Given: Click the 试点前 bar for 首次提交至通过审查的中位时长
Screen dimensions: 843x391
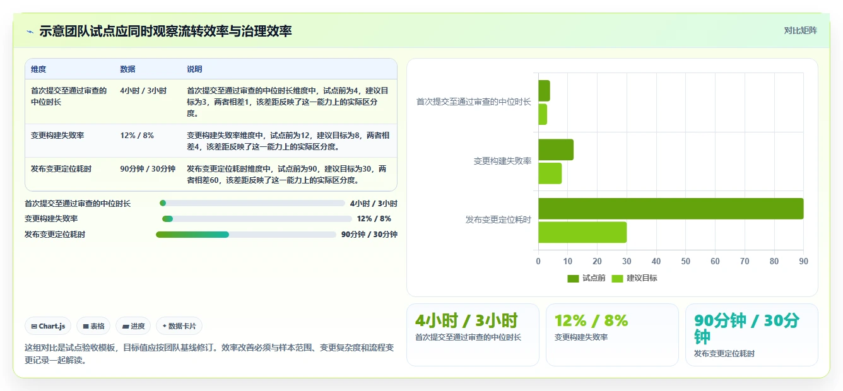Looking at the screenshot, I should point(544,91).
